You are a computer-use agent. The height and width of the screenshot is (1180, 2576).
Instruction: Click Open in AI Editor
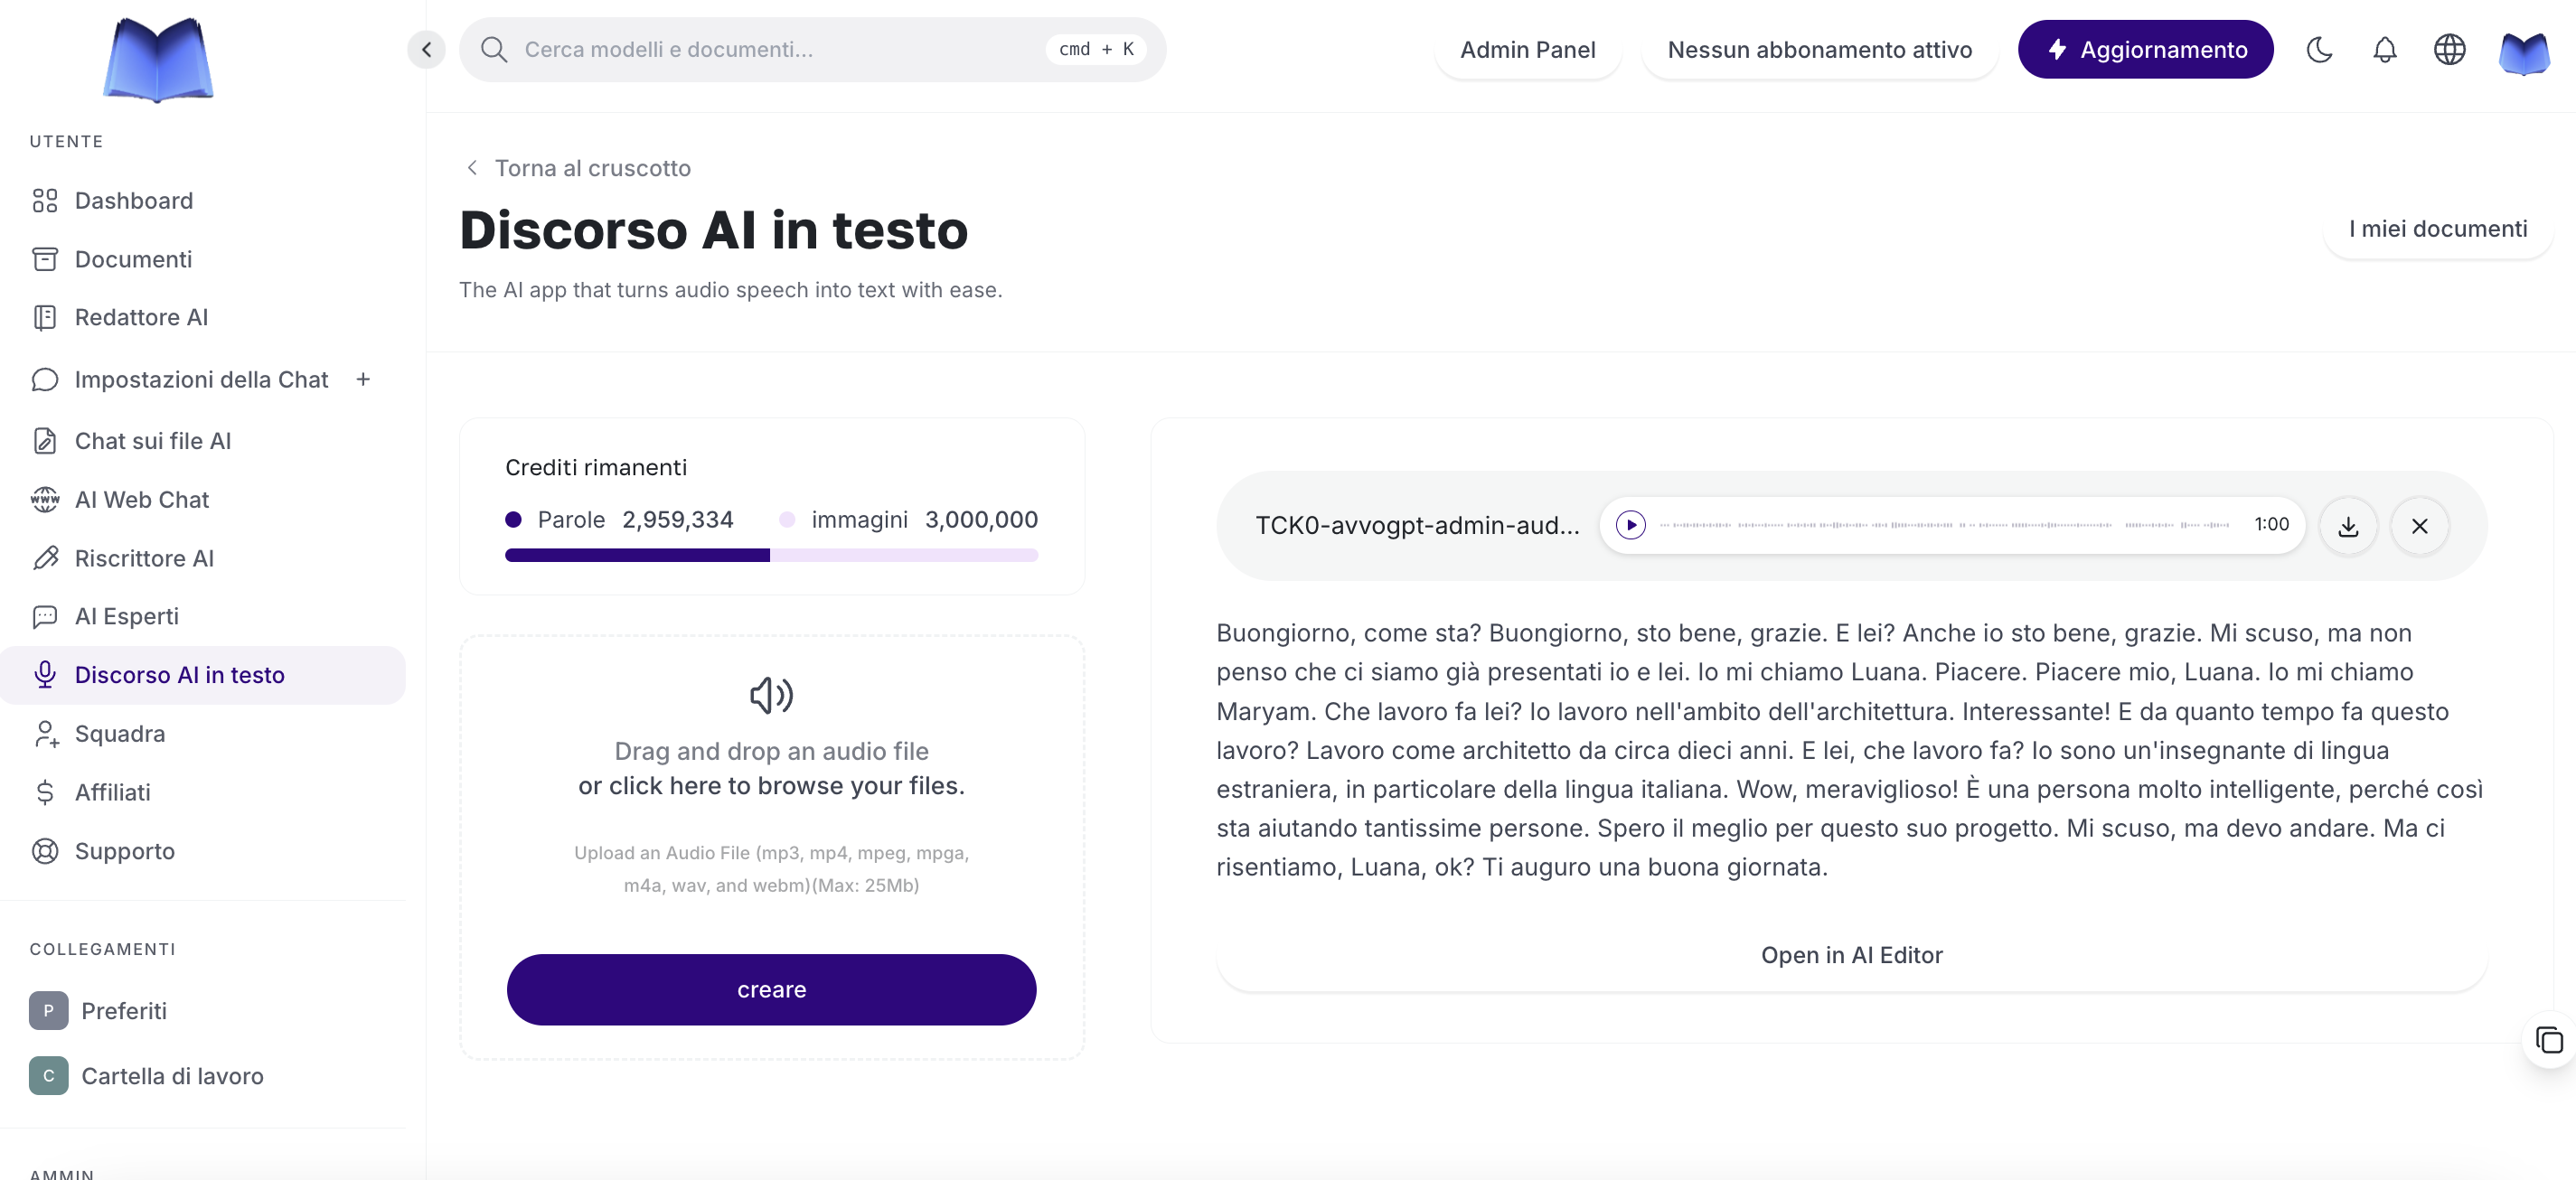pyautogui.click(x=1851, y=955)
